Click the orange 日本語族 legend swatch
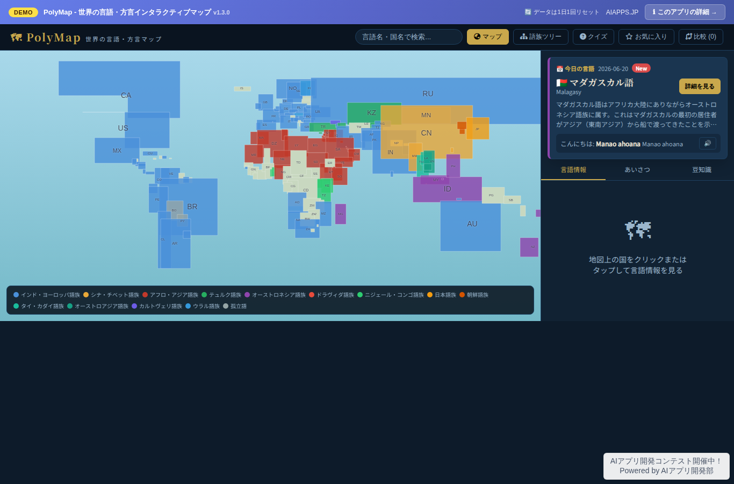Screen dimensions: 734x484 click(x=430, y=295)
